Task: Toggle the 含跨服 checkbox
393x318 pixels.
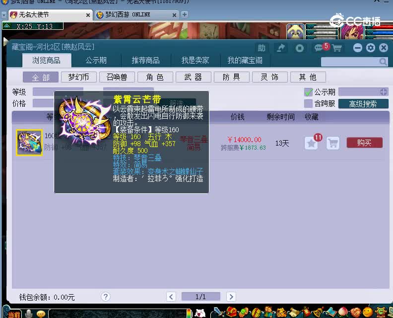Action: [308, 103]
